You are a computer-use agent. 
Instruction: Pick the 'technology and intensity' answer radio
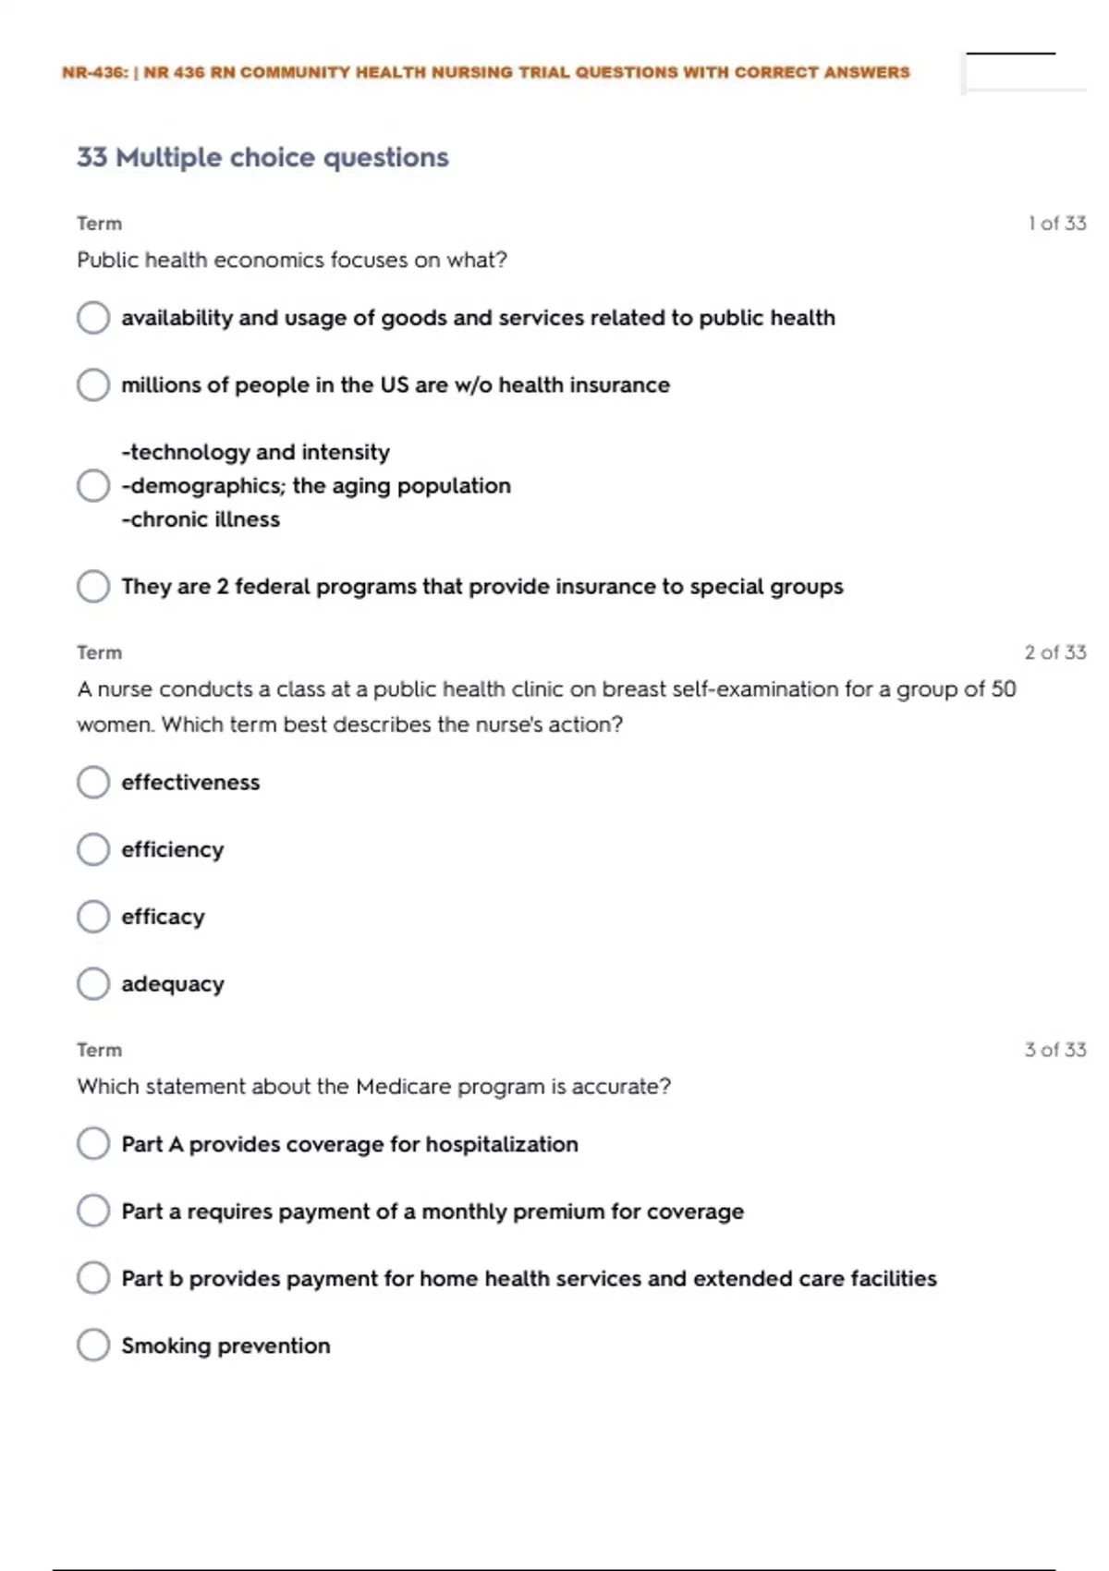click(93, 485)
